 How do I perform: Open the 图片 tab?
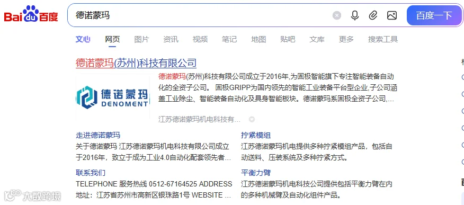tap(141, 39)
